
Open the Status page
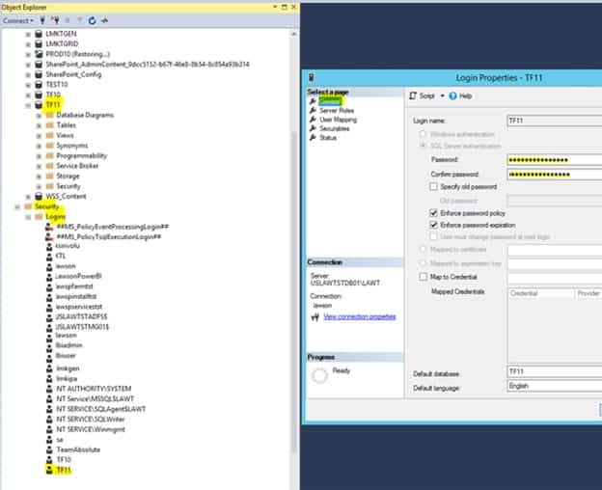(x=328, y=138)
